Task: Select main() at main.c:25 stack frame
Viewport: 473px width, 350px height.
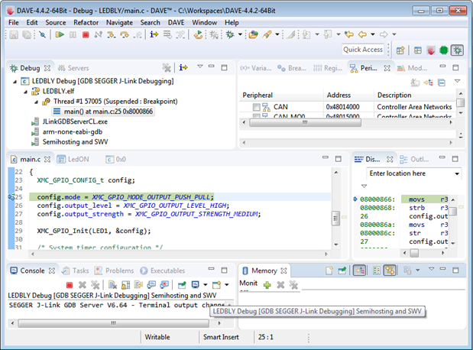Action: pos(105,111)
